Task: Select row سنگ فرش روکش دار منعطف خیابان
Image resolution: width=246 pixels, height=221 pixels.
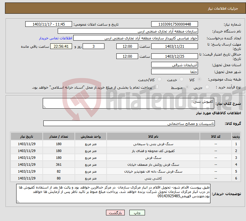Action: pos(126,165)
